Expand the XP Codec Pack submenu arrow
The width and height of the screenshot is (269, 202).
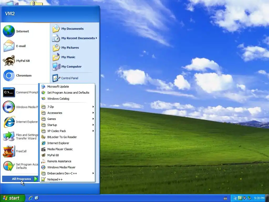coord(93,131)
